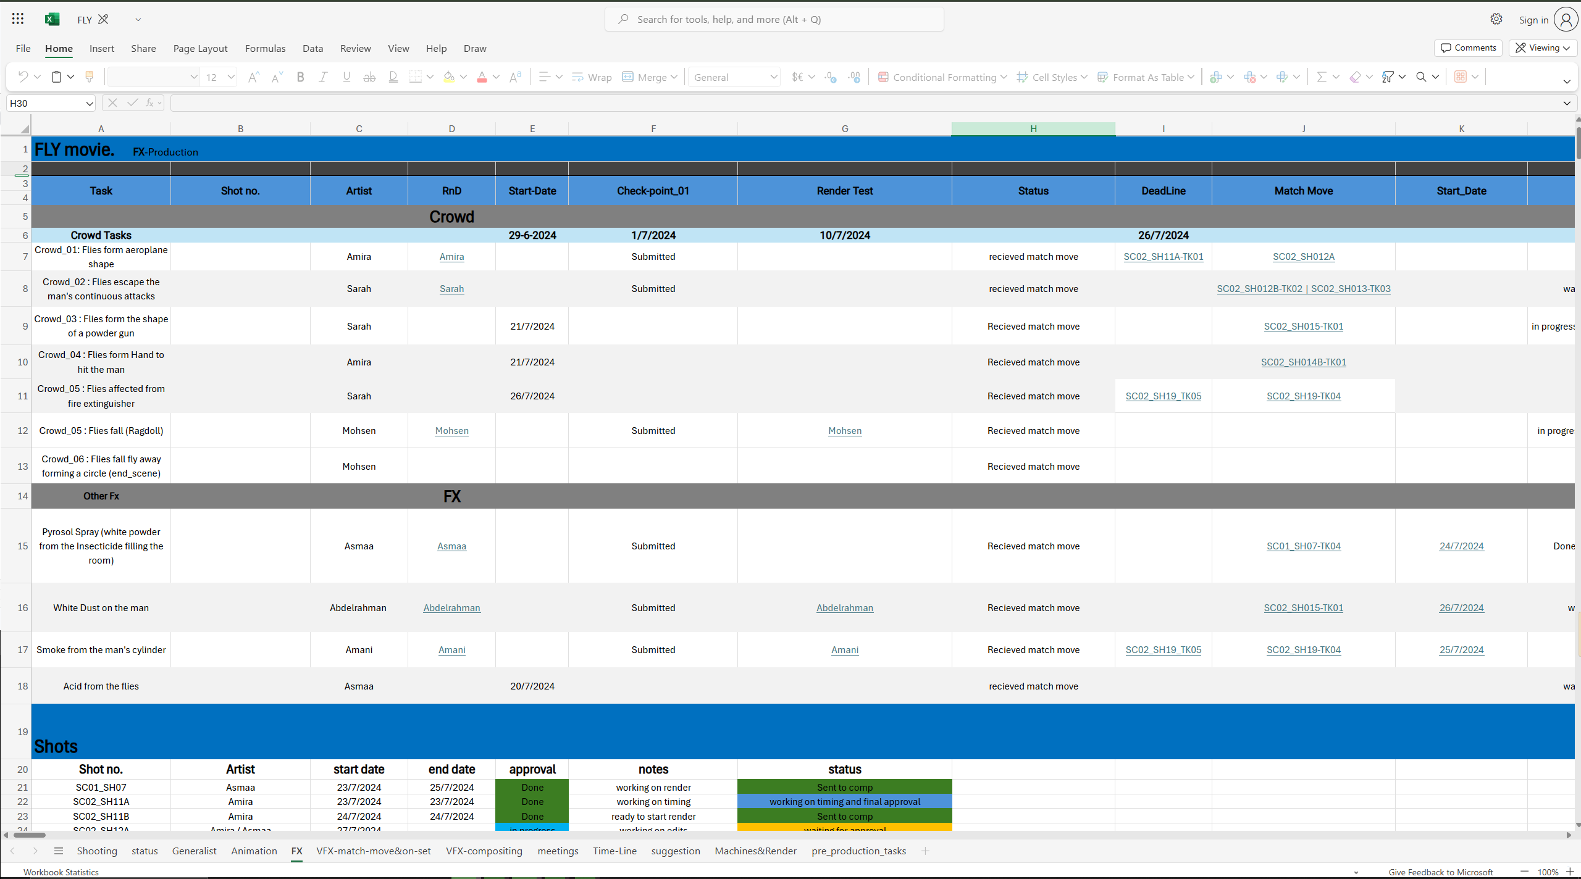Image resolution: width=1581 pixels, height=879 pixels.
Task: Open the settings gear icon
Action: [x=1496, y=19]
